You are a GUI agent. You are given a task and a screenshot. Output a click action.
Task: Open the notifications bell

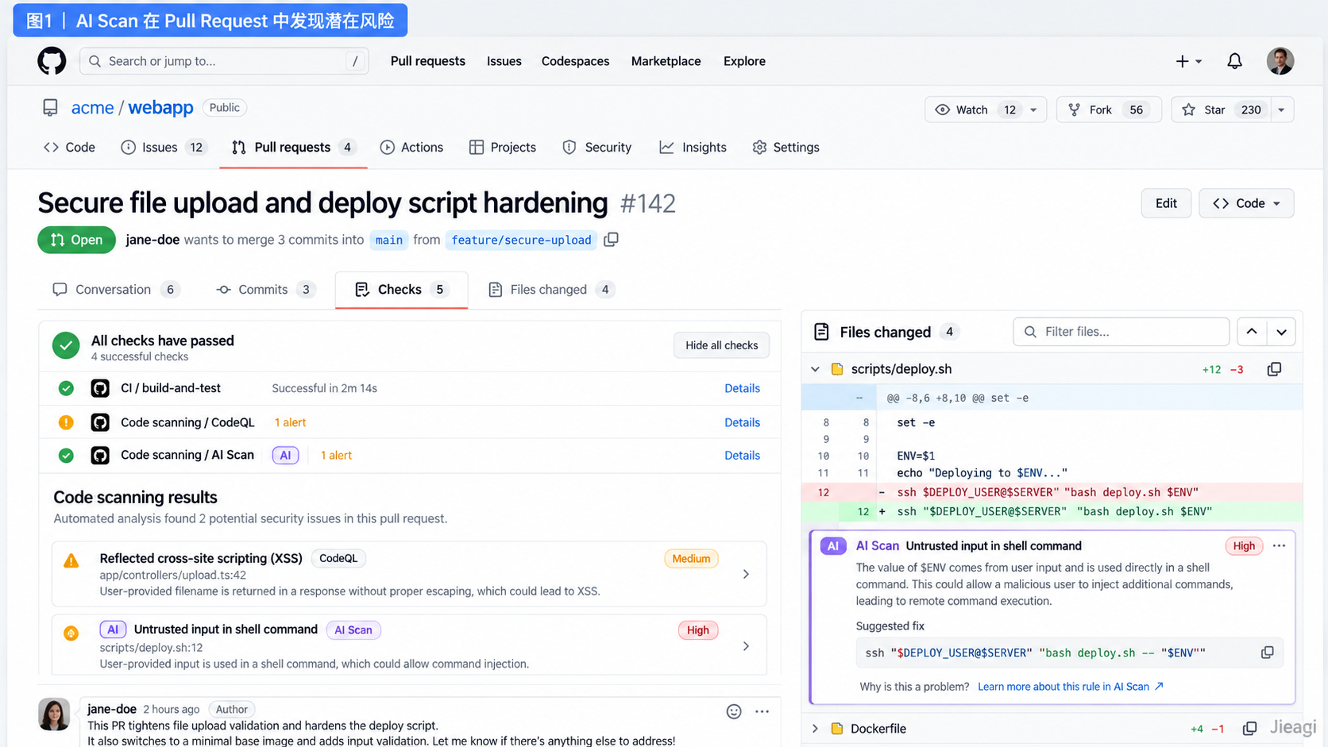pyautogui.click(x=1234, y=61)
